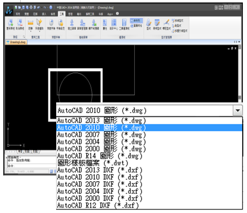Choose AutoCAD R12 DXF (*.dxf) format
Viewport: 247px width, 213px height.
tap(149, 206)
